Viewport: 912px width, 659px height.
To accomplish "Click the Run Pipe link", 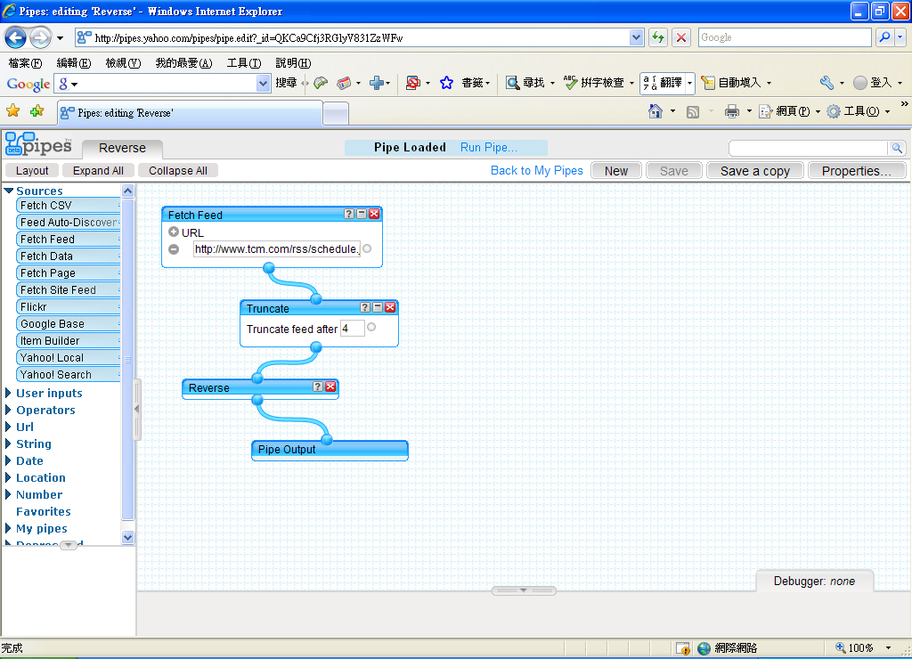I will click(x=488, y=148).
